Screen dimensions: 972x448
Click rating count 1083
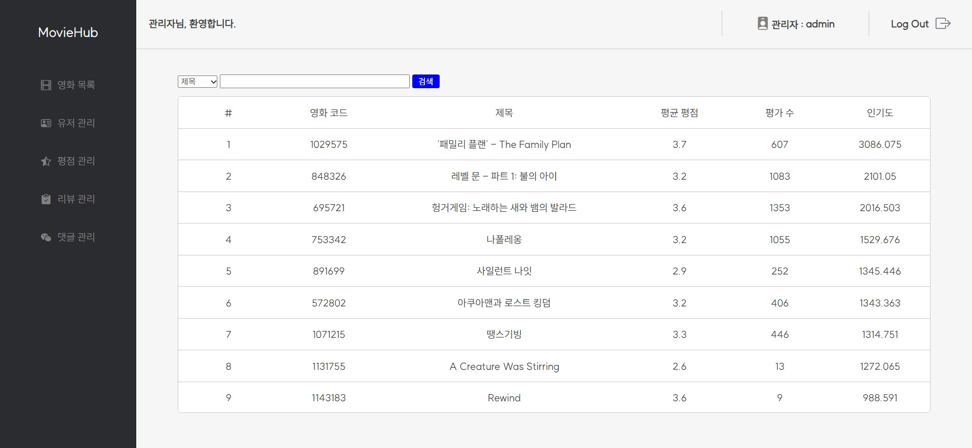pos(780,176)
